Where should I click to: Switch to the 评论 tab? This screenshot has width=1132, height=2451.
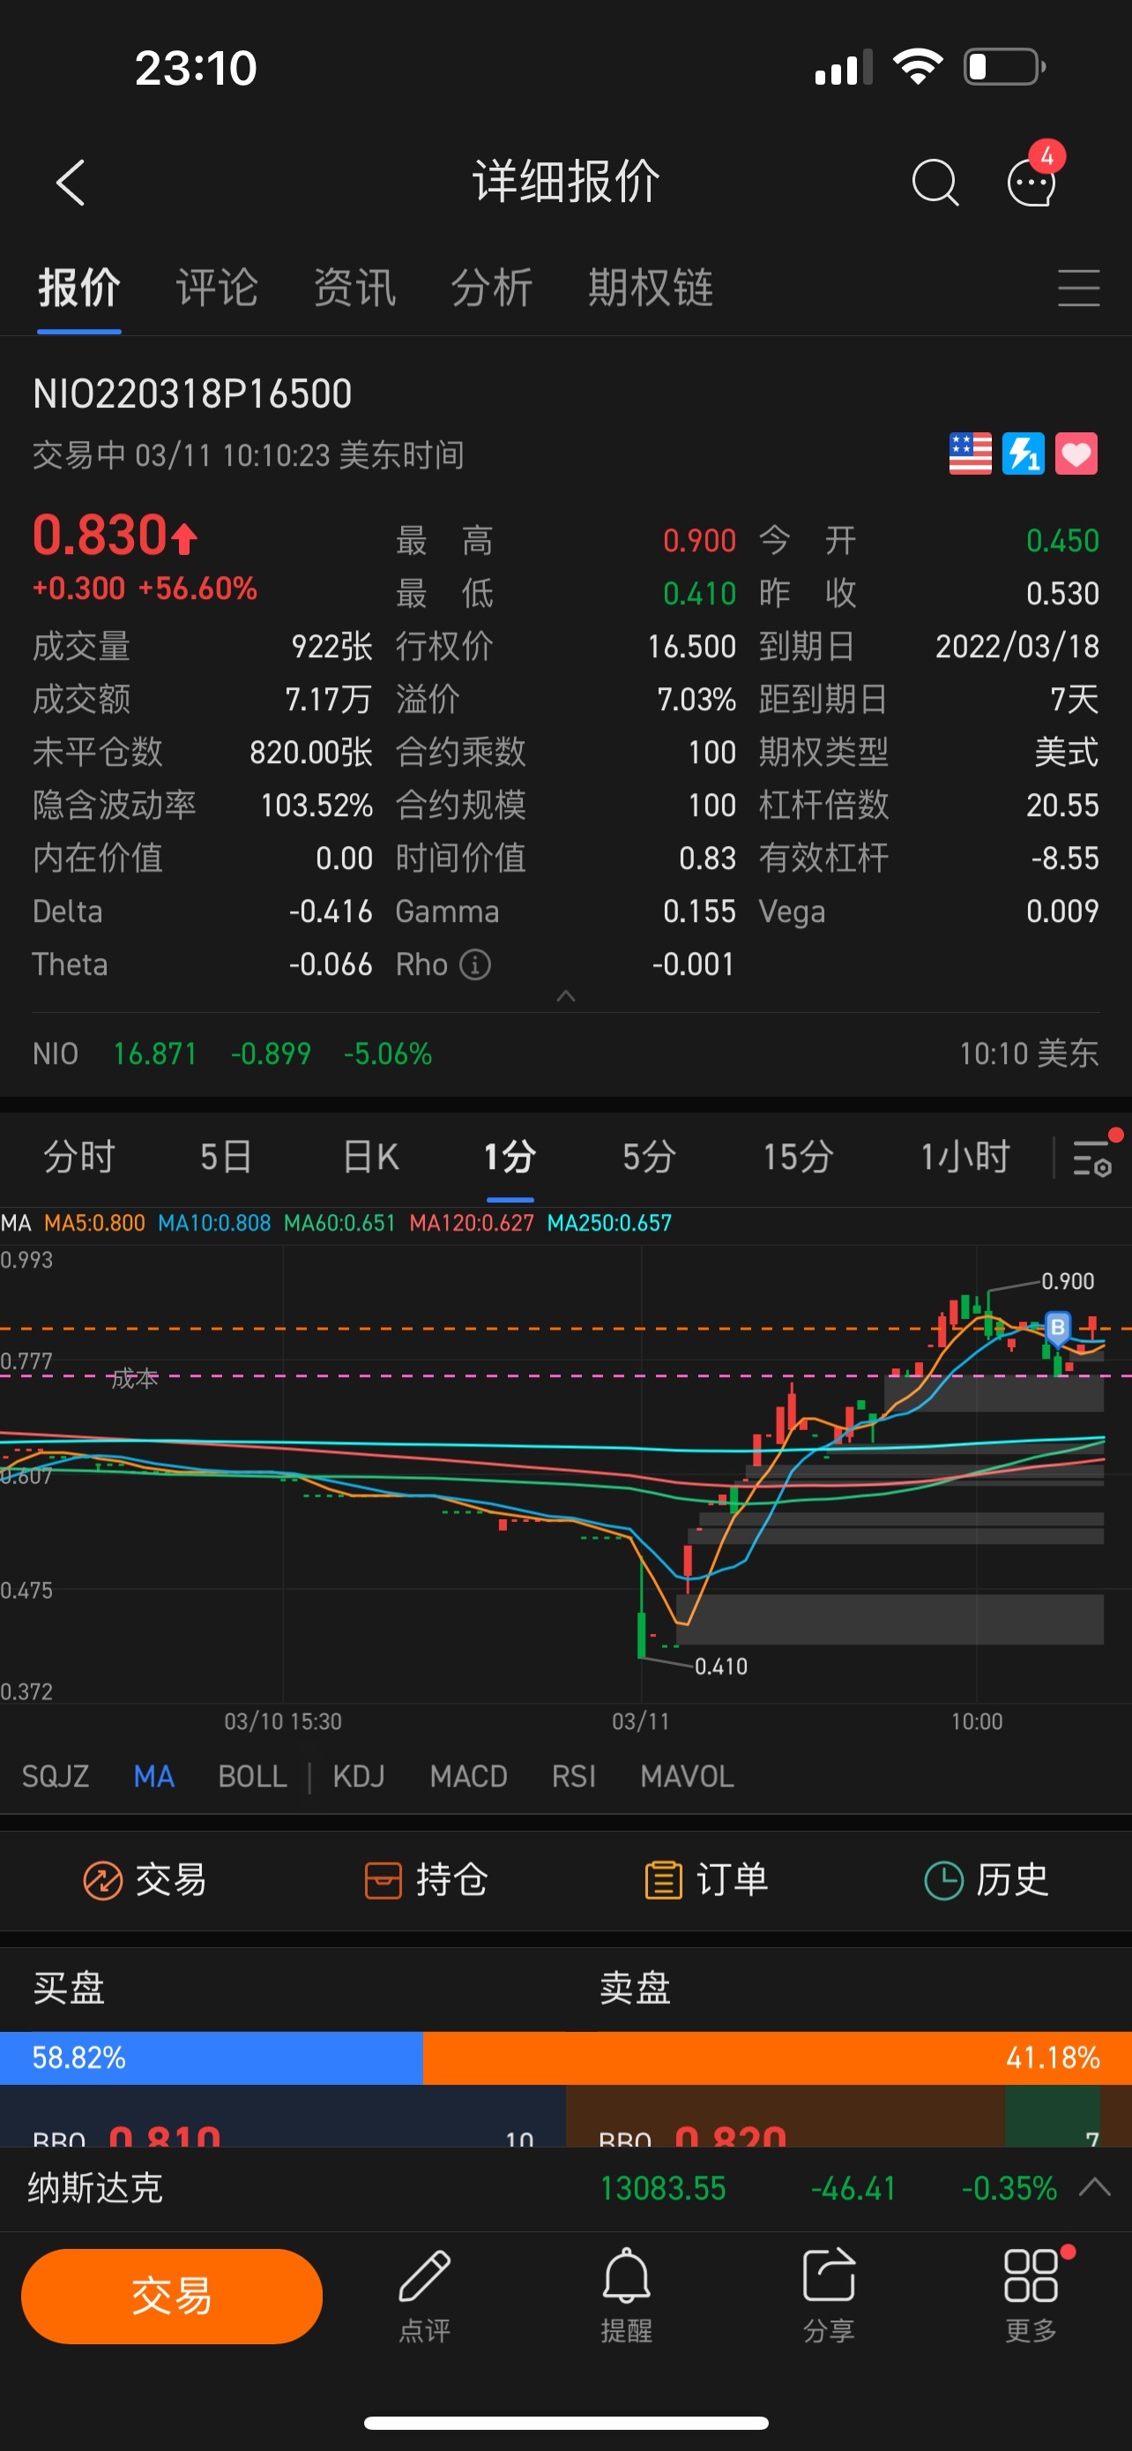coord(217,288)
